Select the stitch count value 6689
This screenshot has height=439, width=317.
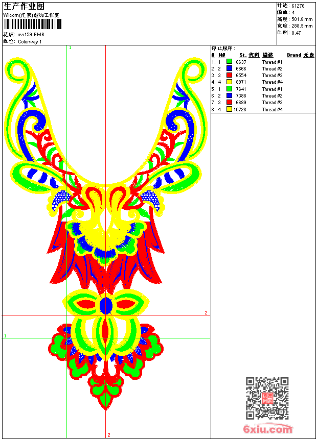241,103
